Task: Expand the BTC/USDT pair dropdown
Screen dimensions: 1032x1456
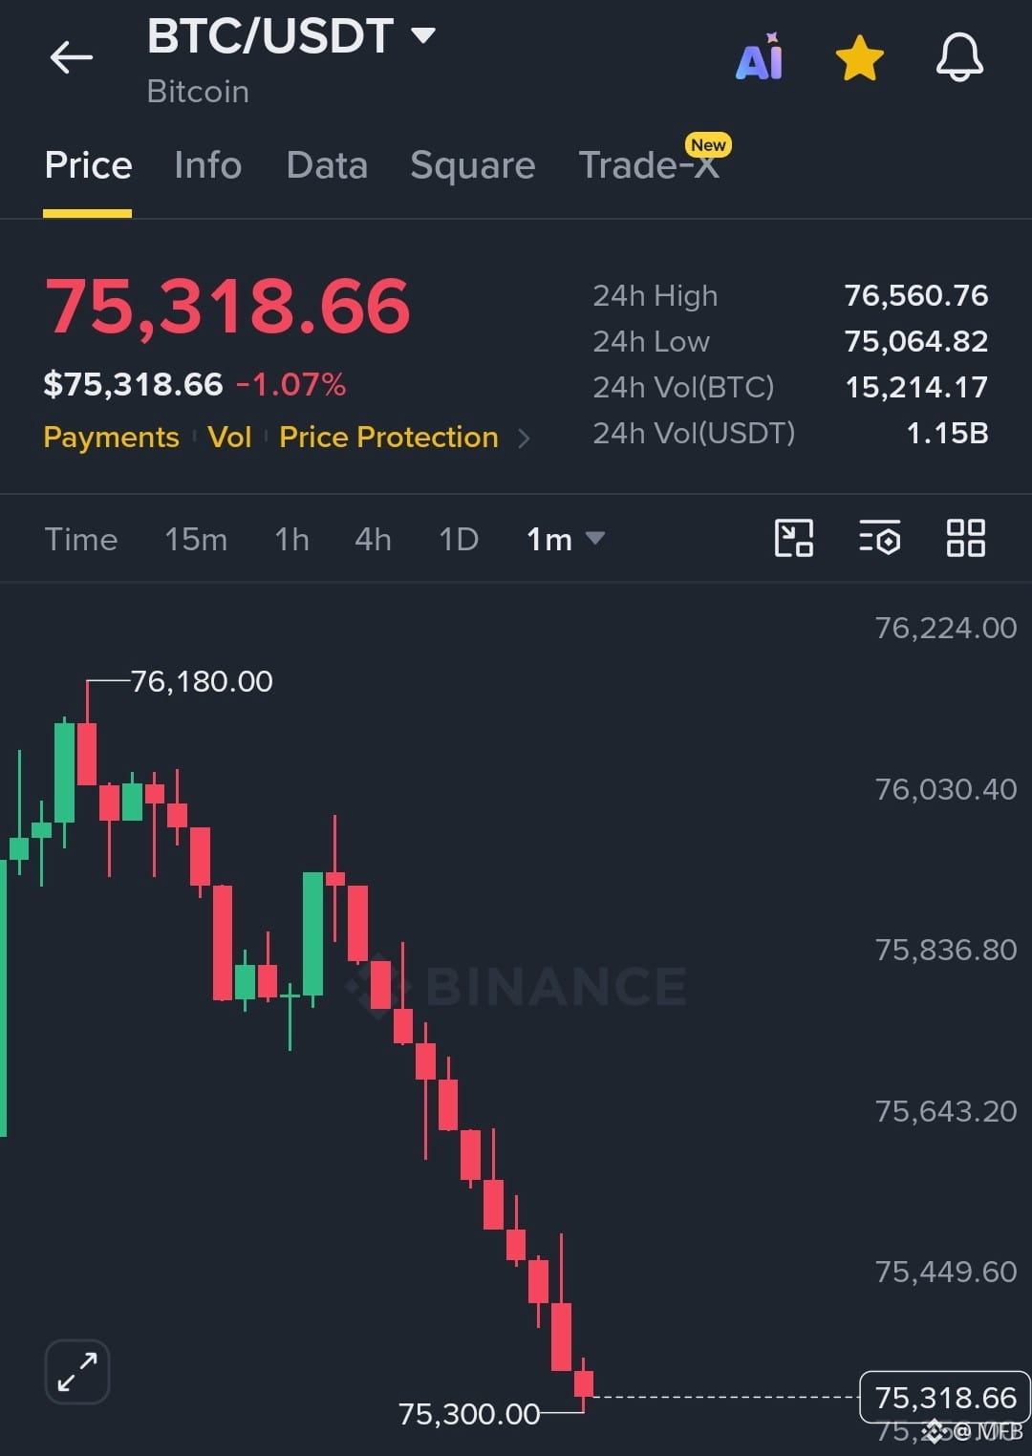Action: (423, 36)
